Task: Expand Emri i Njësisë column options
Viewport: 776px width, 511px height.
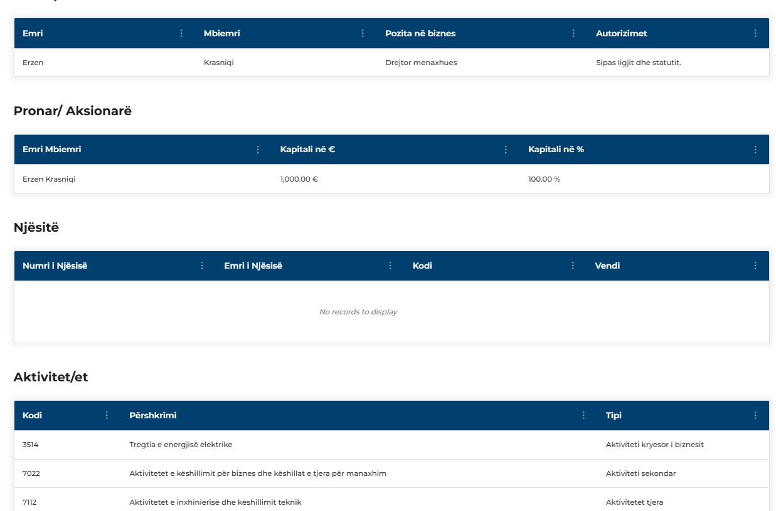Action: [390, 266]
